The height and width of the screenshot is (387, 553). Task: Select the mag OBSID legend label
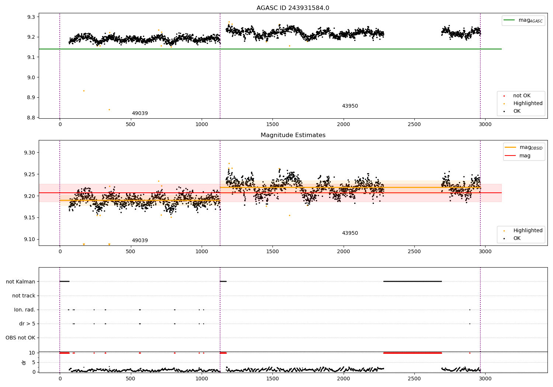[x=531, y=147]
